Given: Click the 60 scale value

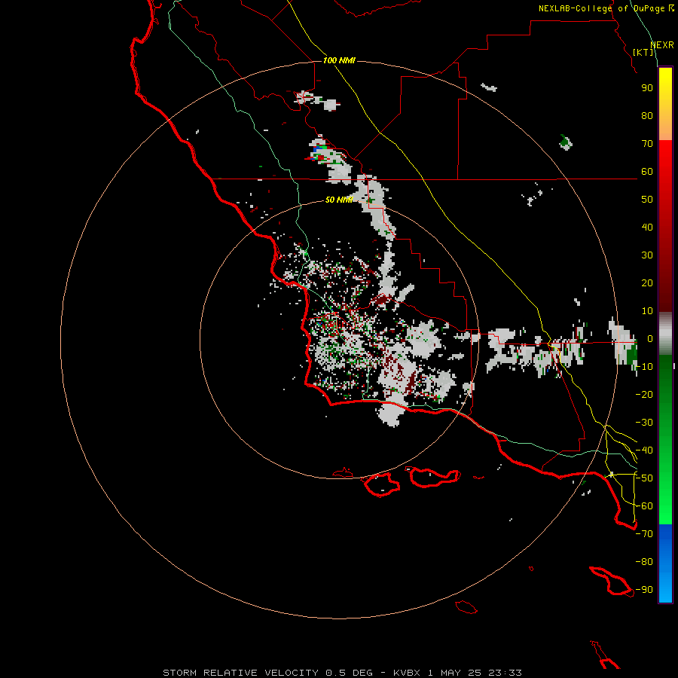Looking at the screenshot, I should (x=647, y=172).
